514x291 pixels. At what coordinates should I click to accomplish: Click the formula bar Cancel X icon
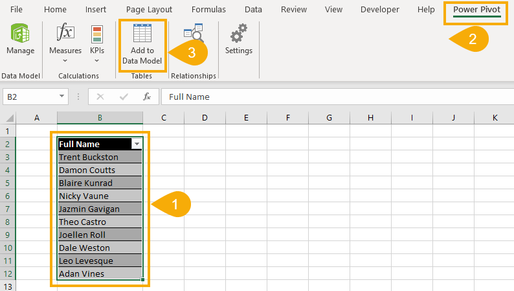click(100, 97)
